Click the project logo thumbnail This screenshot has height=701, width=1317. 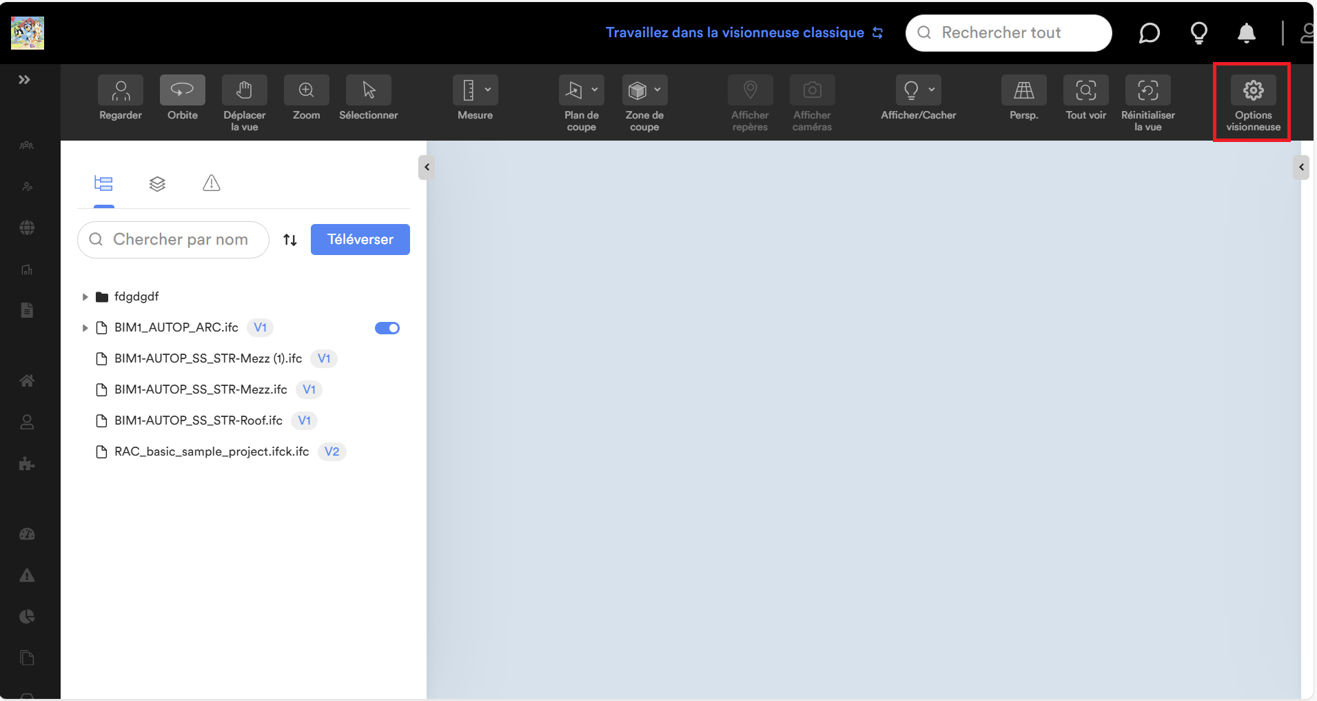(x=28, y=33)
